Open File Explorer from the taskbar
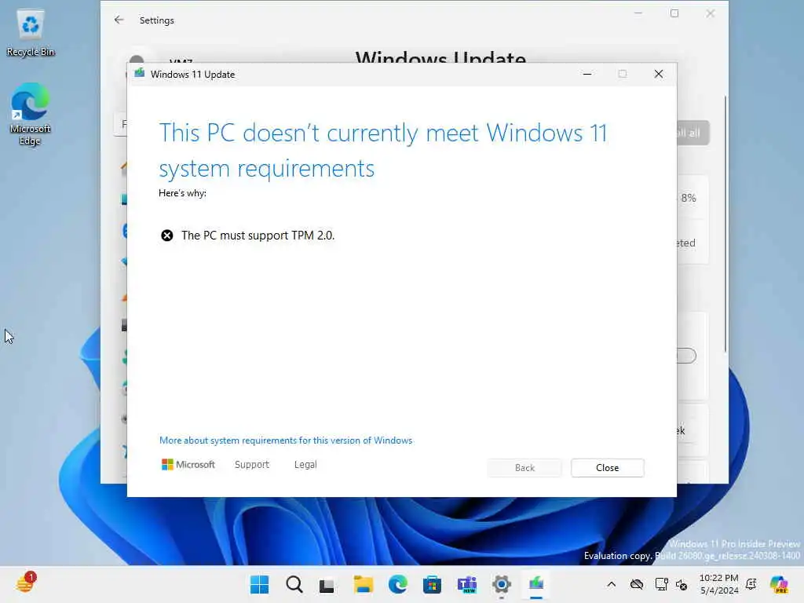The height and width of the screenshot is (603, 804). click(364, 584)
